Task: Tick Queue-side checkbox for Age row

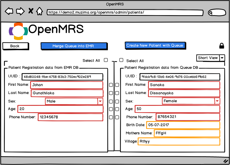Action: pyautogui.click(x=117, y=109)
